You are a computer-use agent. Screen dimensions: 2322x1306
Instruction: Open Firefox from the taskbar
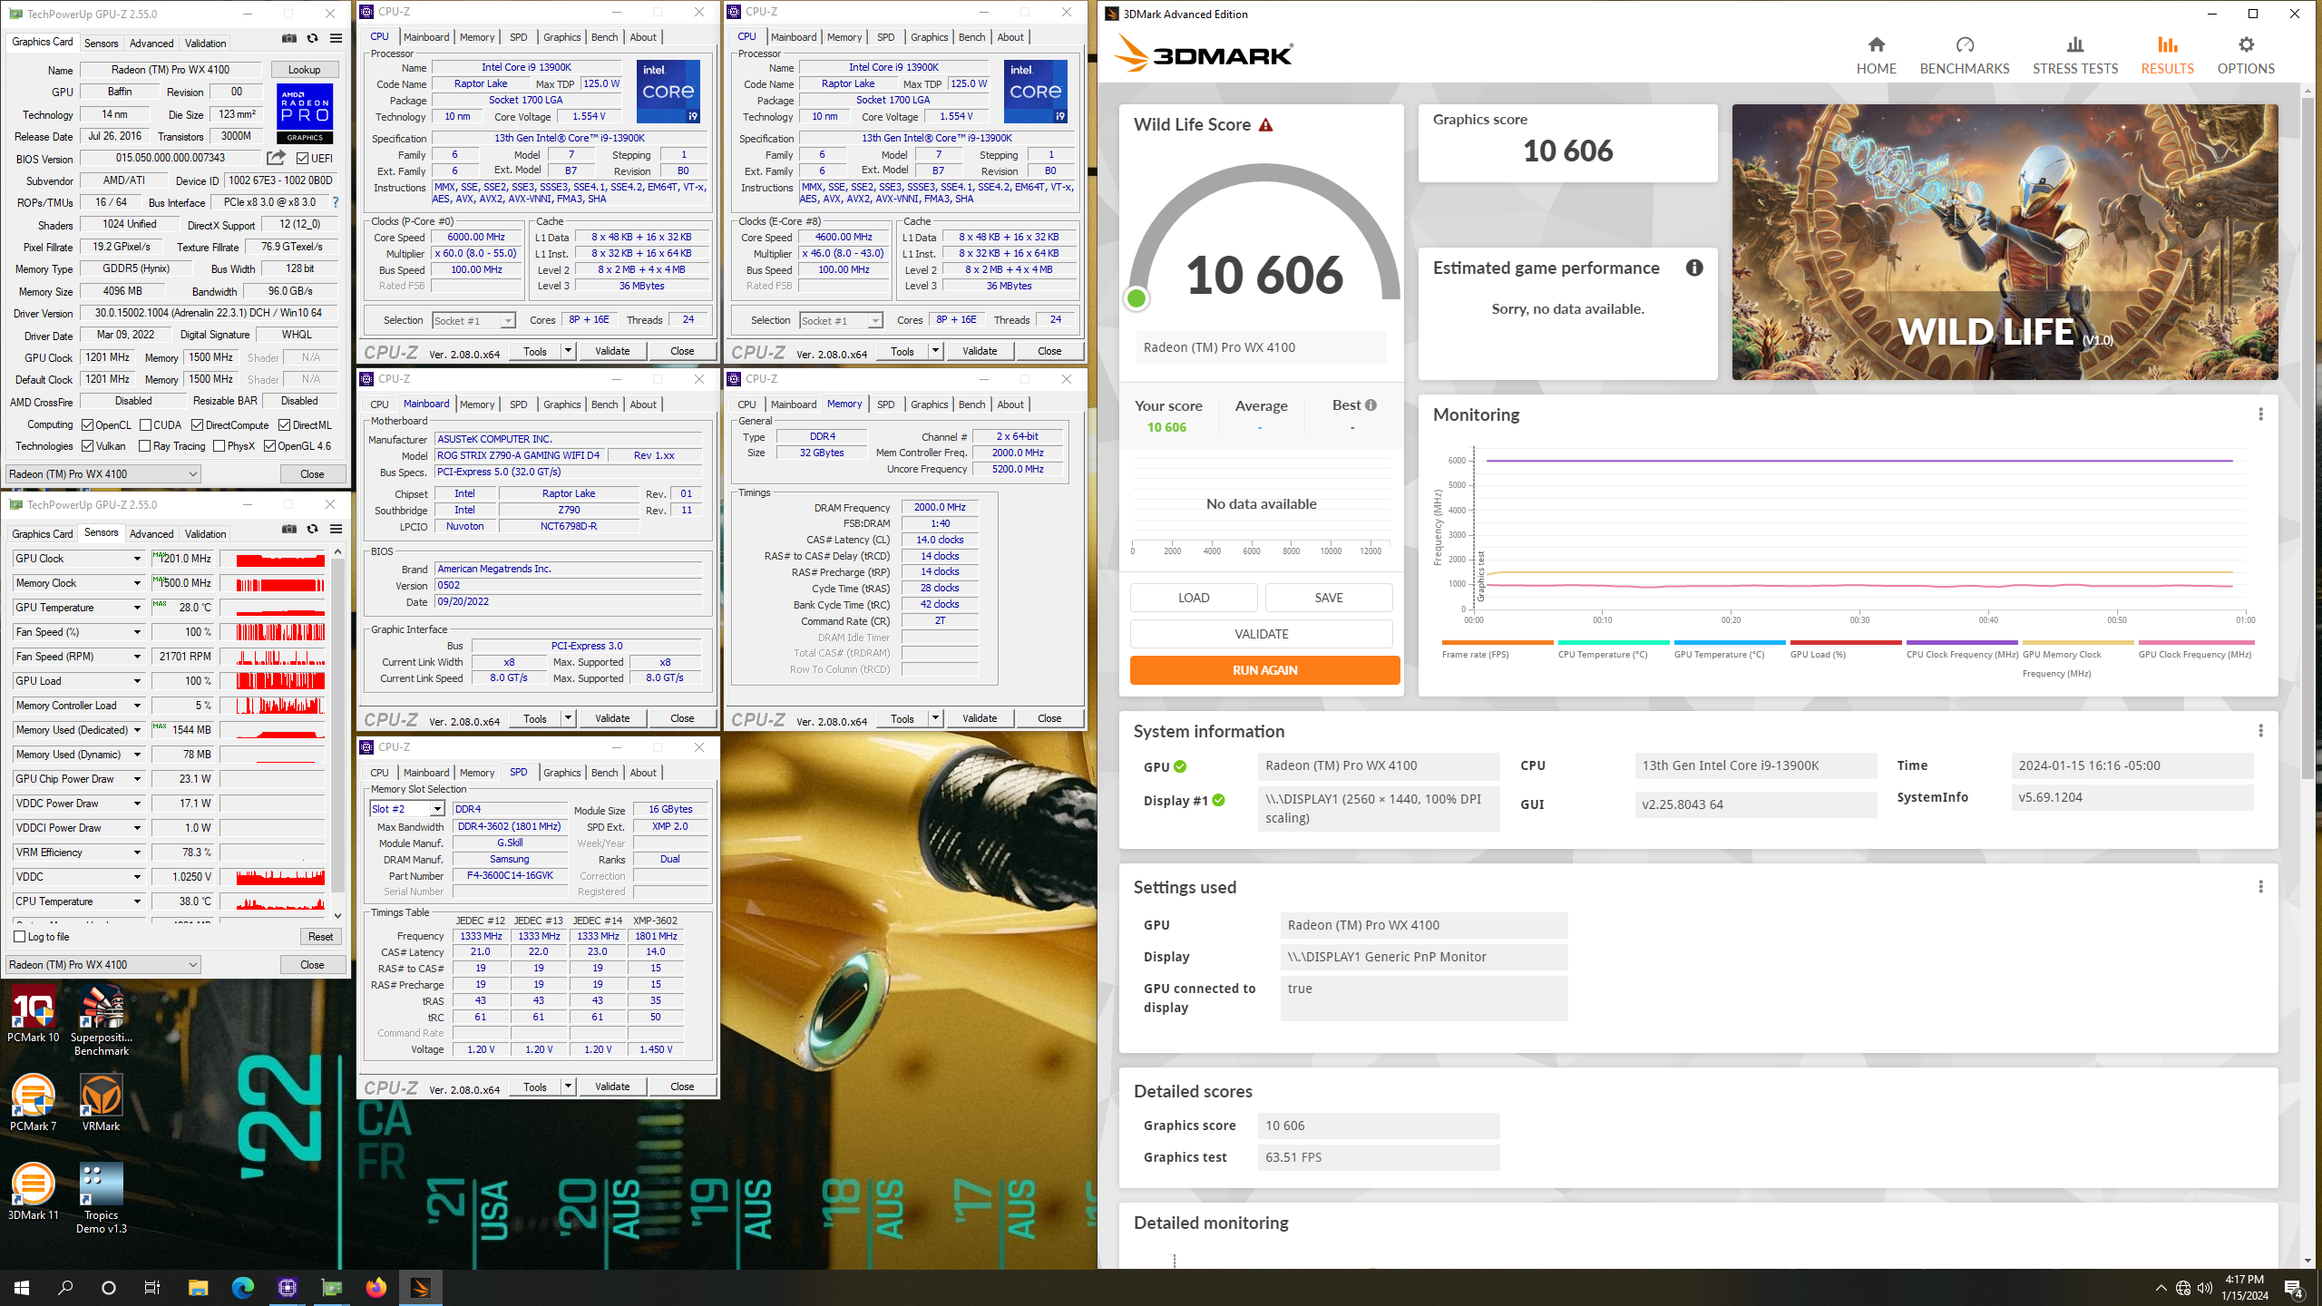376,1288
